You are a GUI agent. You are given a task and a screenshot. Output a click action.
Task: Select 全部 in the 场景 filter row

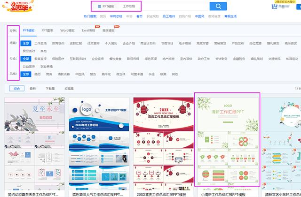(x=26, y=43)
